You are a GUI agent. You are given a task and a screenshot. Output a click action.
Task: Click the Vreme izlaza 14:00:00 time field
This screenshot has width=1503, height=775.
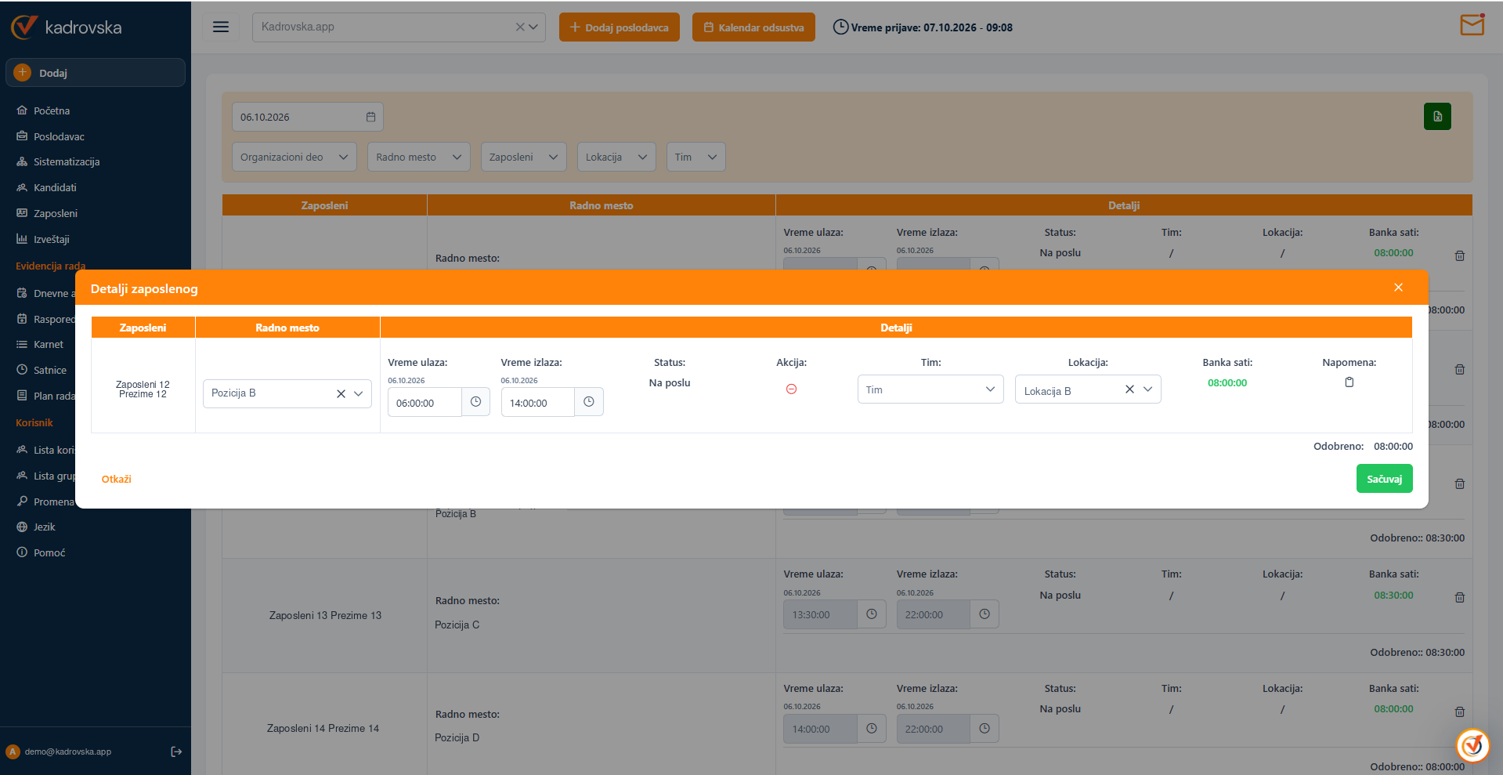(x=538, y=403)
